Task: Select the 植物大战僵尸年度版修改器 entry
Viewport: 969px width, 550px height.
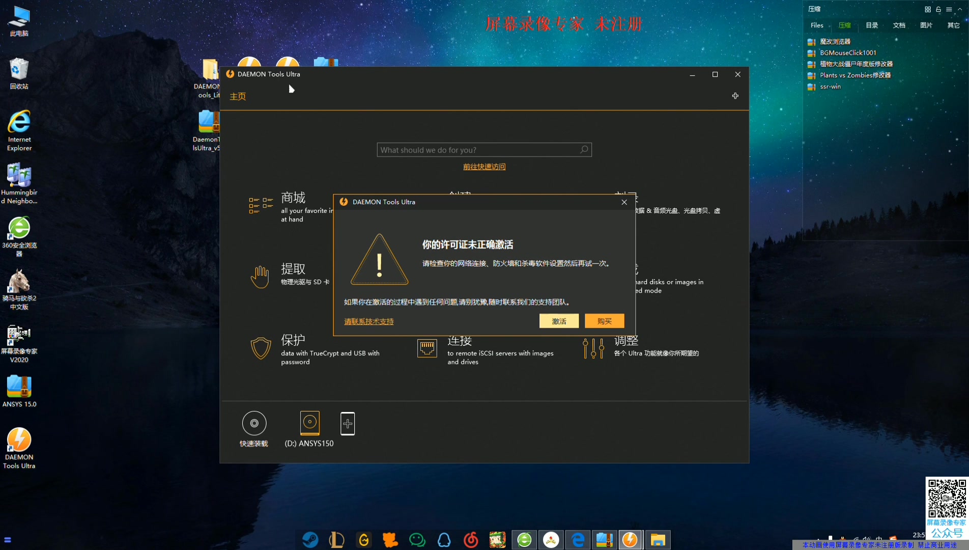Action: click(x=850, y=64)
